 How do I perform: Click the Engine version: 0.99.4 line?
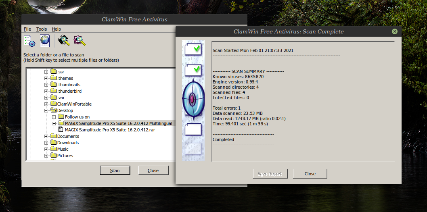point(235,82)
